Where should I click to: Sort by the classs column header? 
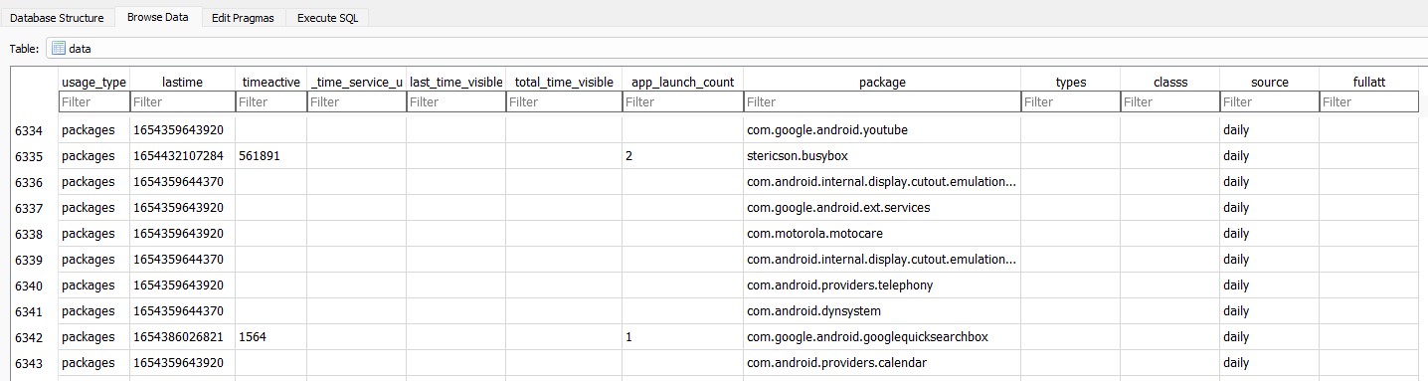pyautogui.click(x=1169, y=82)
